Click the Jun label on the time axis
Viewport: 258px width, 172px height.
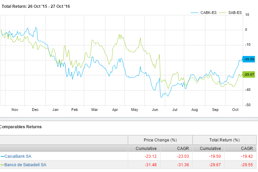pyautogui.click(x=155, y=110)
